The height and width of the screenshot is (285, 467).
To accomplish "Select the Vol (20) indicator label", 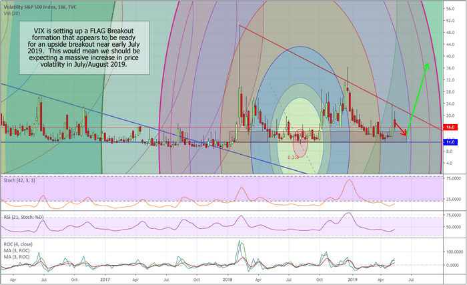I will pos(12,13).
